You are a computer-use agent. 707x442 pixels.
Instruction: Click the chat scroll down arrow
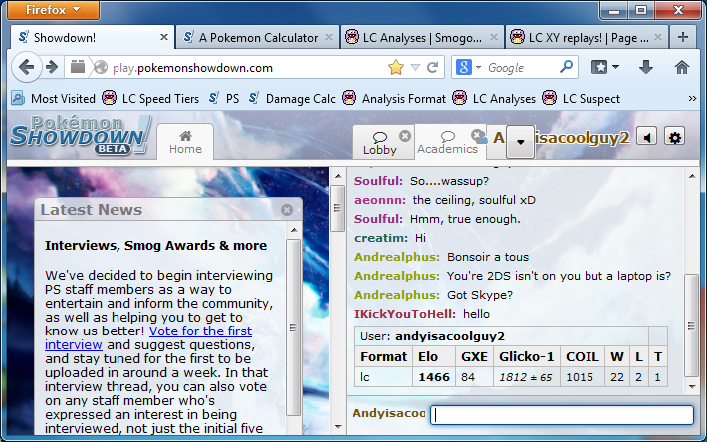[692, 386]
